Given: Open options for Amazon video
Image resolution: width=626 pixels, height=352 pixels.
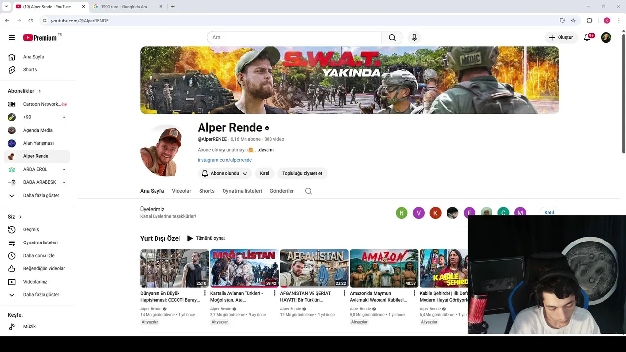Looking at the screenshot, I should coord(414,293).
